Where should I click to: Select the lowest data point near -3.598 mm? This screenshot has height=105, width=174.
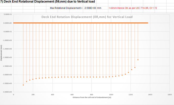tap(23, 85)
